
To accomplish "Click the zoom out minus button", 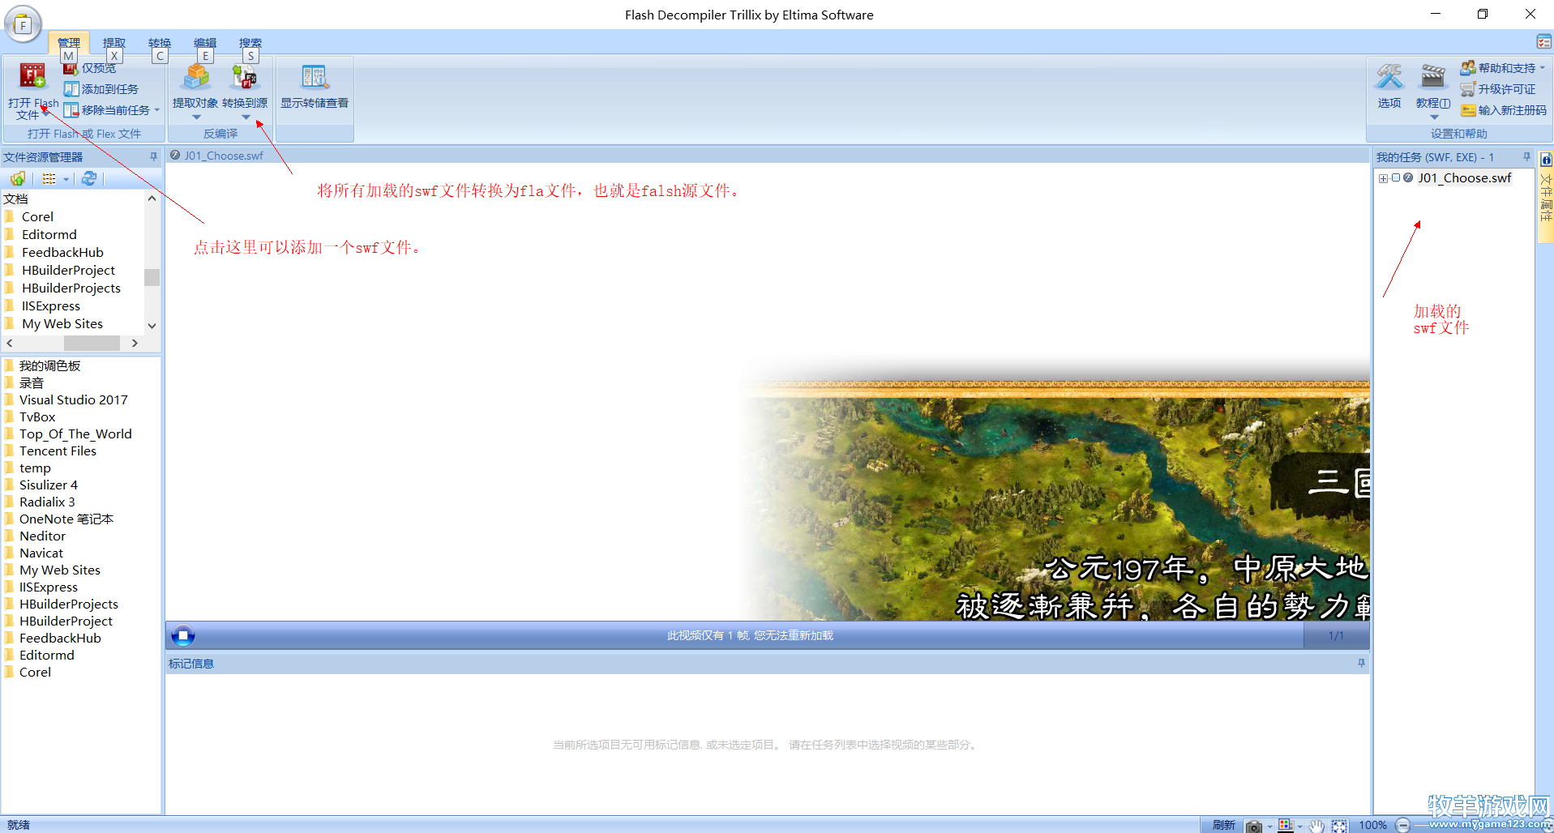I will coord(1402,826).
